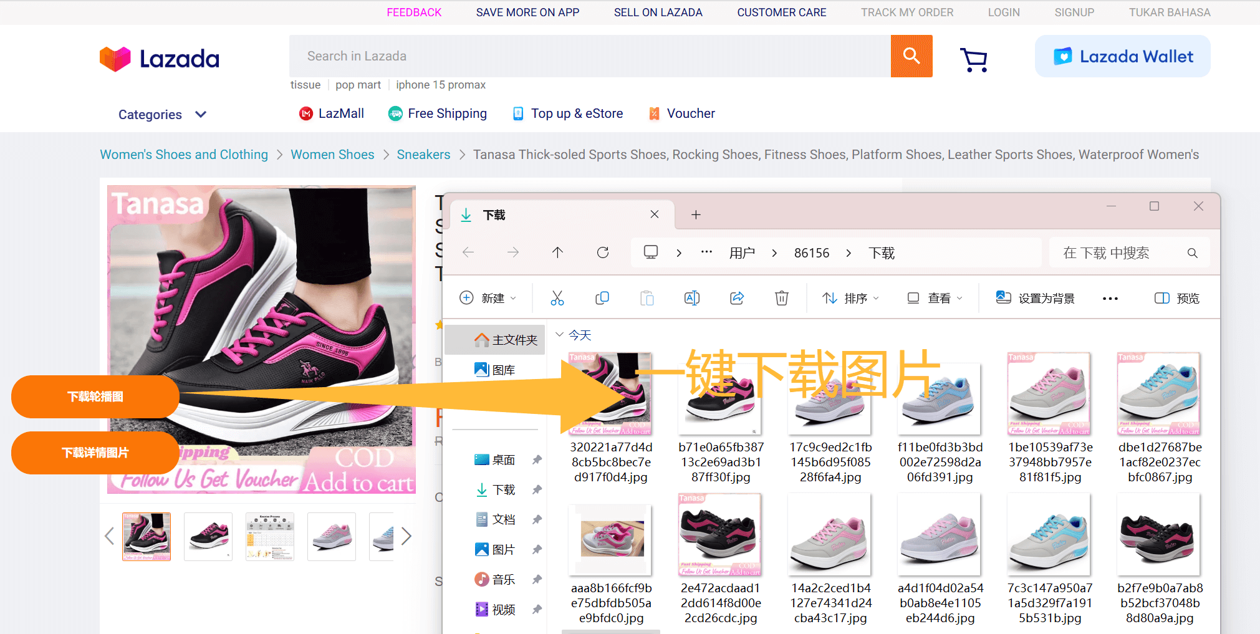The width and height of the screenshot is (1260, 634).
Task: Click the Rename icon in Explorer toolbar
Action: 692,298
